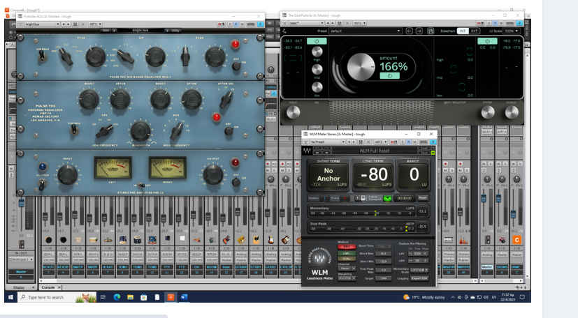578x318 pixels.
Task: Open WLM Weighting ITU 1770 dropdown
Action: 347,278
